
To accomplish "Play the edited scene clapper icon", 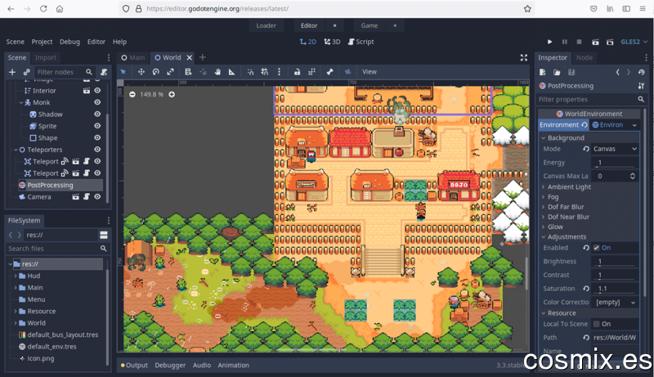I will (595, 42).
